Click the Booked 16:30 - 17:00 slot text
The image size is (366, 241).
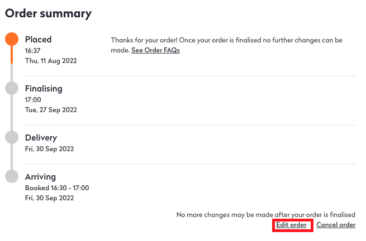point(57,187)
